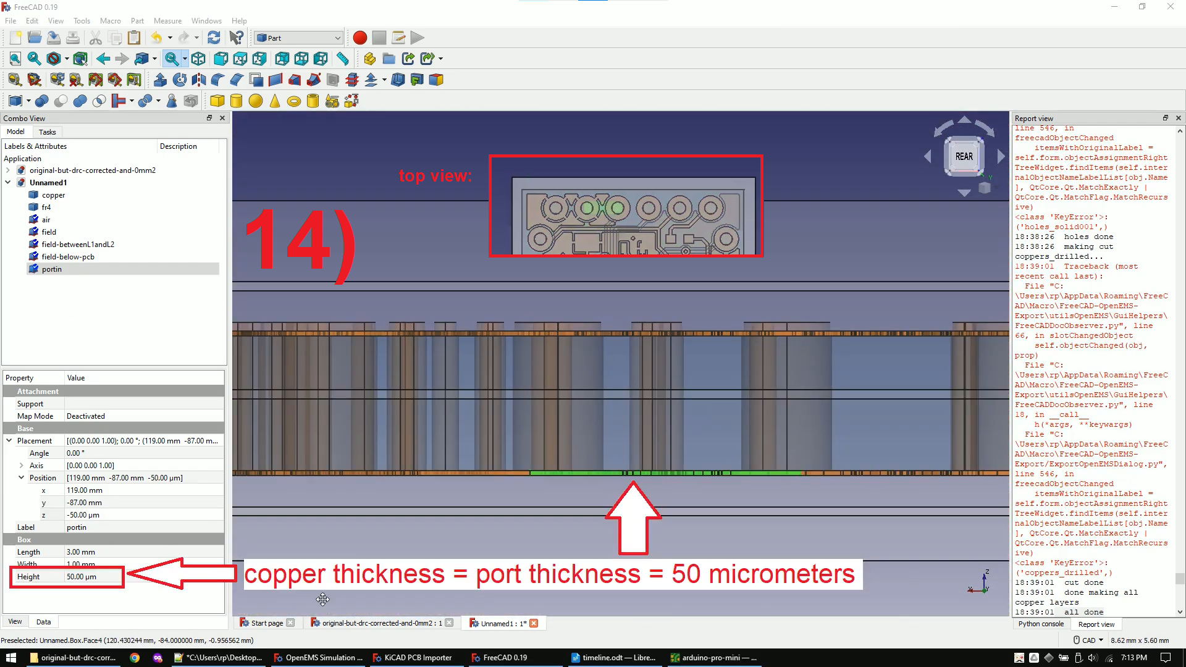Viewport: 1186px width, 667px height.
Task: Cut selection with the scissors icon
Action: pyautogui.click(x=95, y=38)
